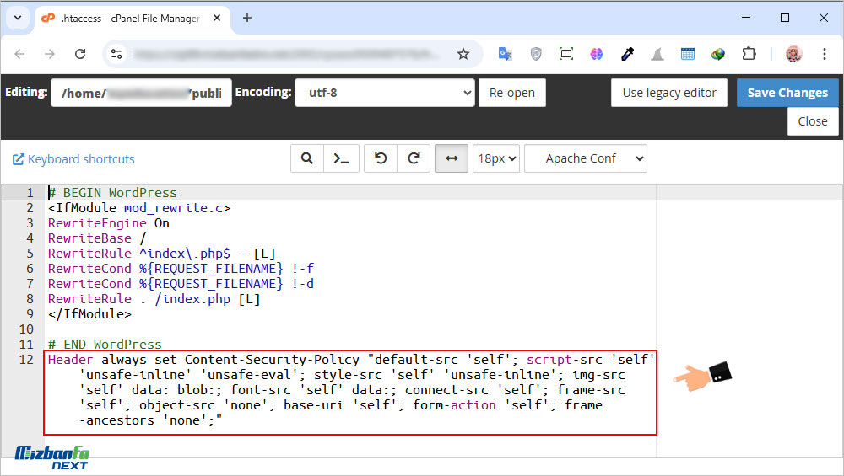
Task: Expand the utf-8 encoding dropdown
Action: tap(384, 93)
